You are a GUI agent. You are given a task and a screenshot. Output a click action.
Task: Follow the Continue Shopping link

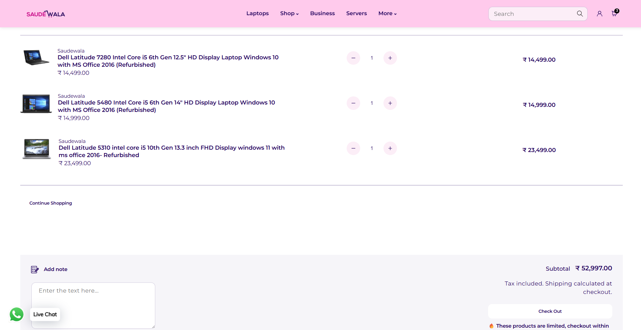pyautogui.click(x=51, y=203)
